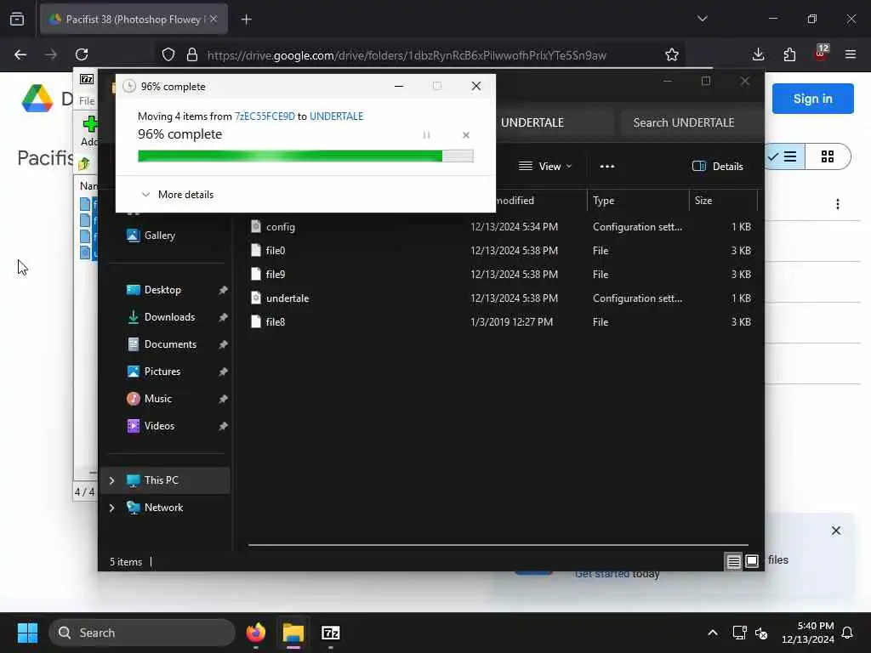Open the View dropdown in File Explorer
Viewport: 871px width, 653px height.
tap(545, 166)
